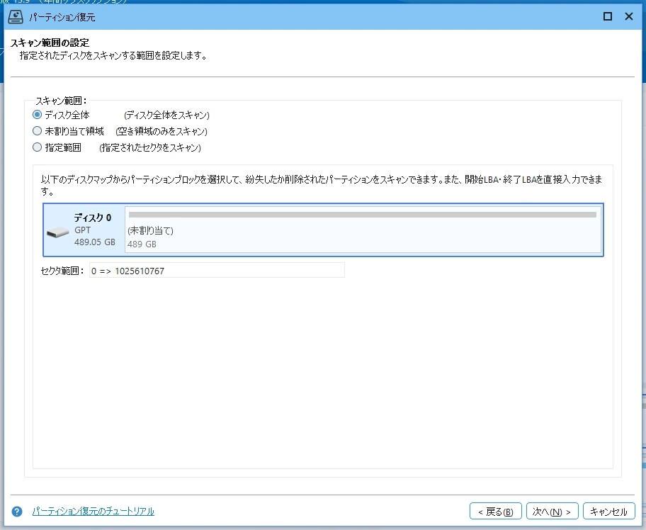Go back with 戻る(B) button
This screenshot has height=530, width=646.
pyautogui.click(x=496, y=512)
